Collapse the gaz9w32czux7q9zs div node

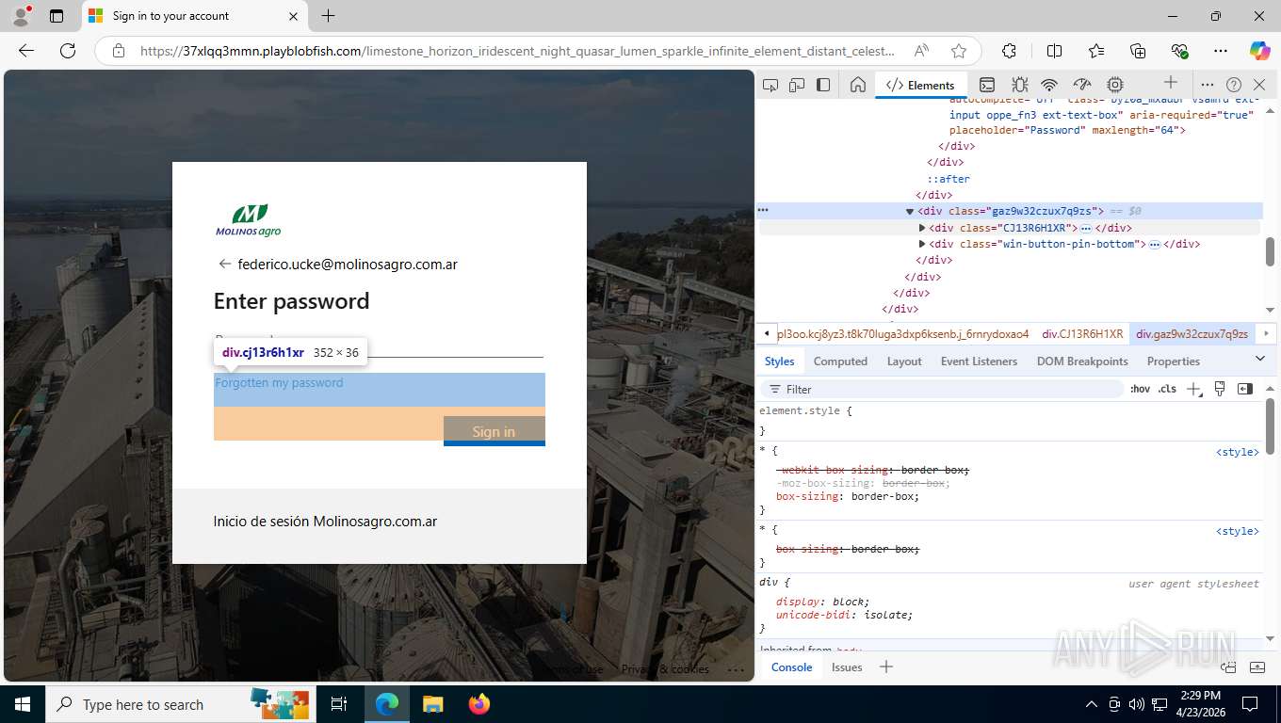point(910,212)
